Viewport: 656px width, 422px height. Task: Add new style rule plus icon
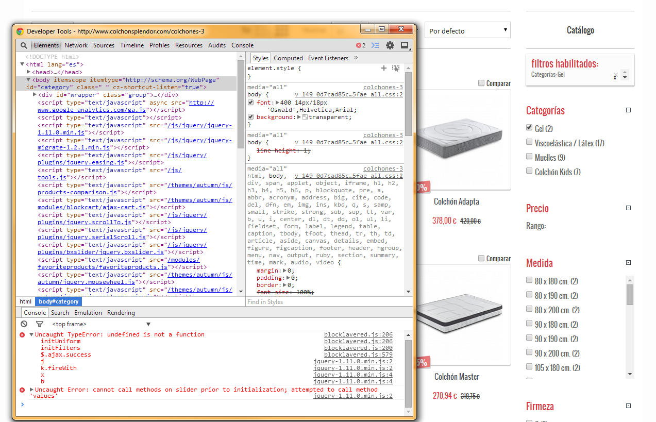tap(383, 68)
